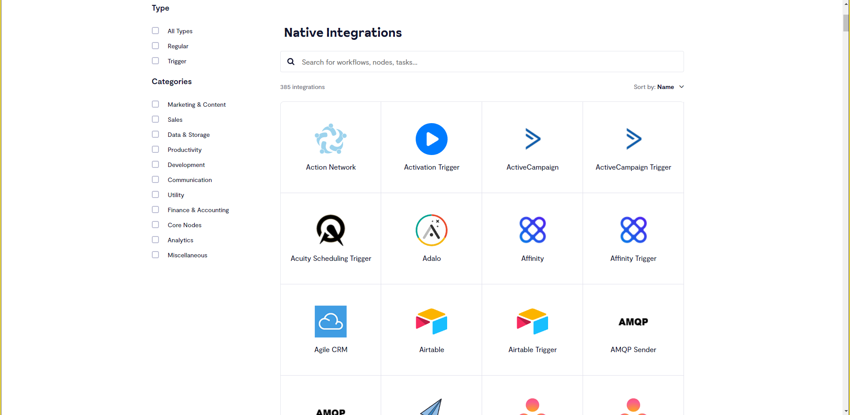
Task: Click the paper plane integration icon
Action: [432, 407]
